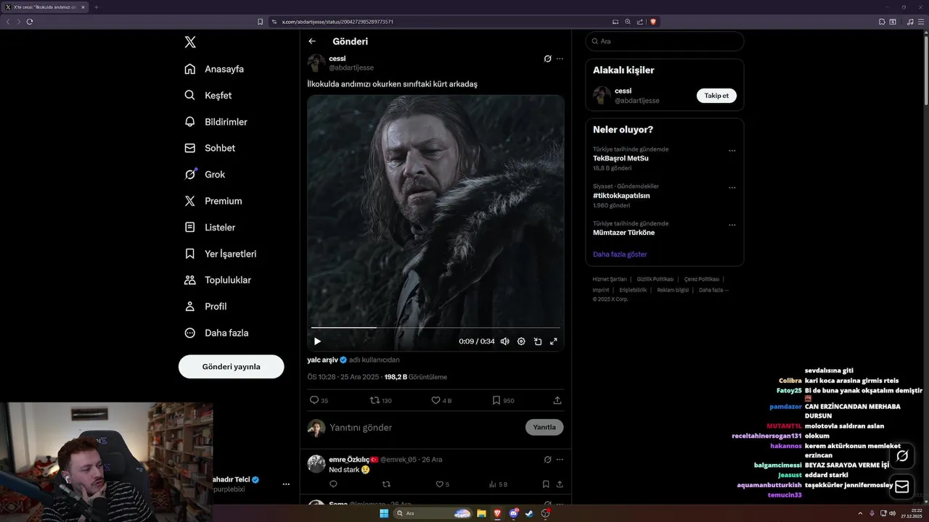
Task: Open Topluluklar communities
Action: (218, 280)
